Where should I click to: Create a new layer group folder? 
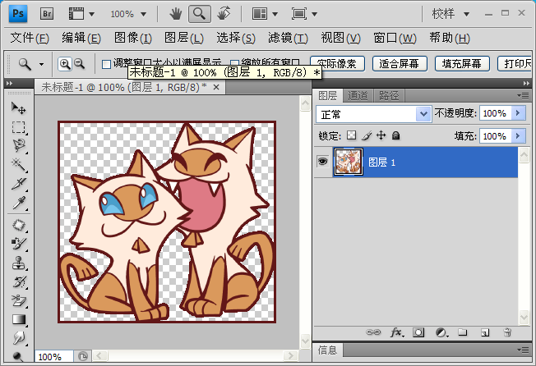(463, 332)
